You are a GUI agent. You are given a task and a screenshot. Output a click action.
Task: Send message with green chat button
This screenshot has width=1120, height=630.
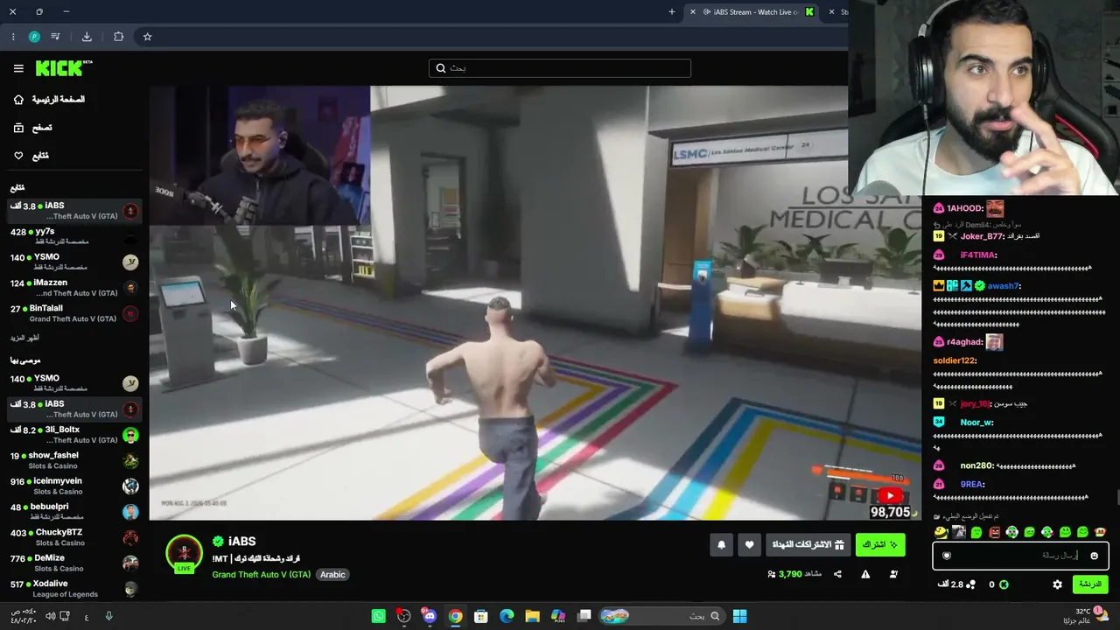click(x=1090, y=584)
